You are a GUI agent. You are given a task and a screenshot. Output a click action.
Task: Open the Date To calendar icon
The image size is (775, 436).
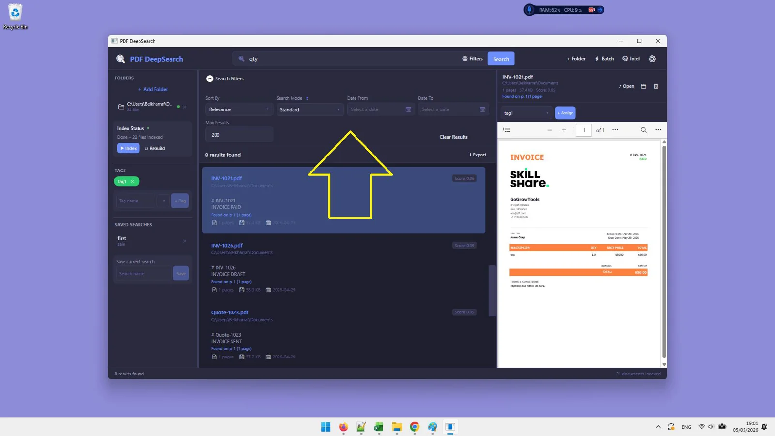482,109
